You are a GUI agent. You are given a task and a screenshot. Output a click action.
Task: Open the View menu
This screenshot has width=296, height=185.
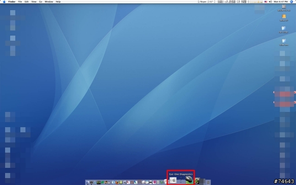tap(34, 1)
